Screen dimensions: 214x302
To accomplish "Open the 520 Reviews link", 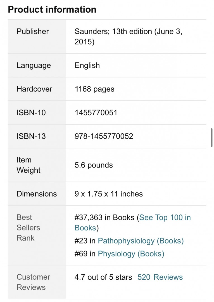I will pyautogui.click(x=160, y=277).
